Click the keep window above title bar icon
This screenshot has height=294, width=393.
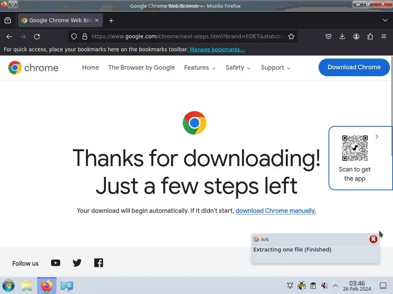point(13,4)
